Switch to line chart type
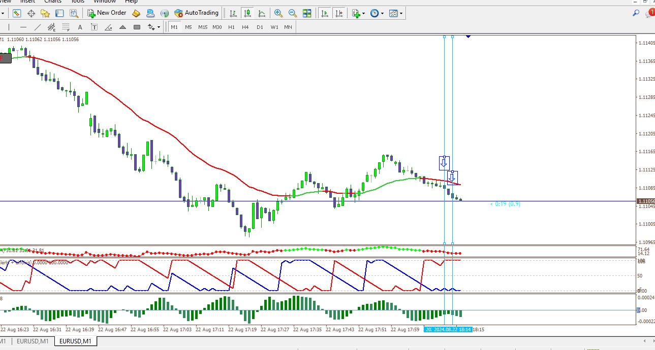Screen dimensions: 655x350 tap(262, 13)
